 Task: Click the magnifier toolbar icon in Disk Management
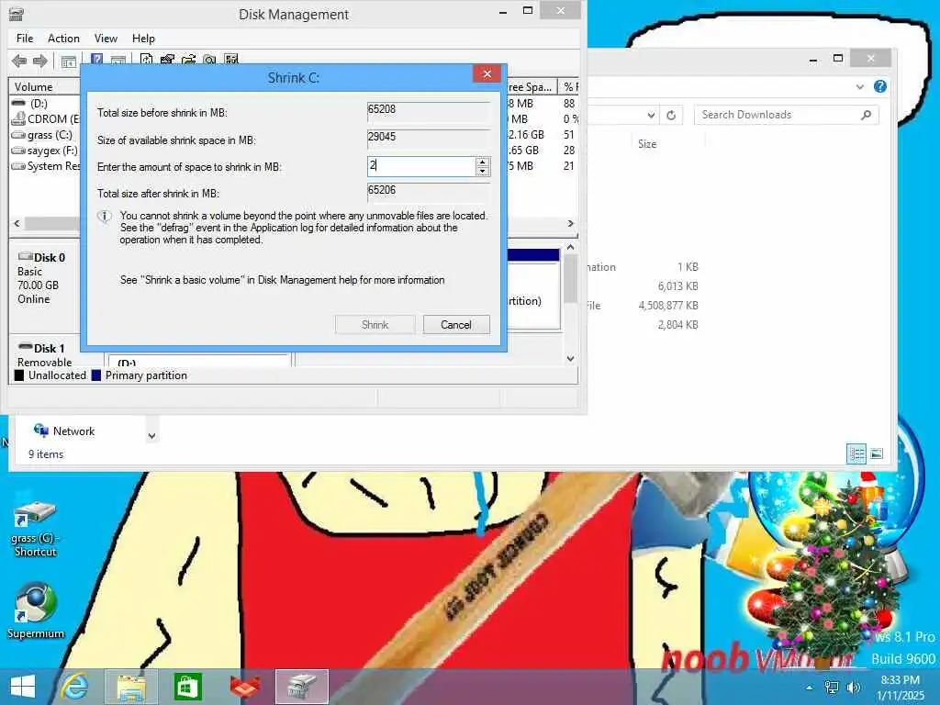(x=209, y=60)
